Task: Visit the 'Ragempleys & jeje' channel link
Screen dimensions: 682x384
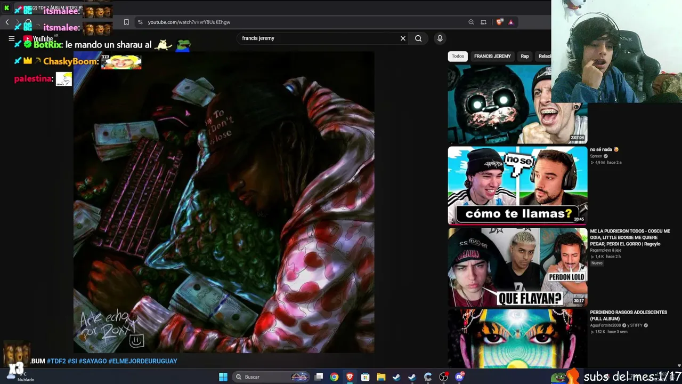Action: (x=605, y=250)
